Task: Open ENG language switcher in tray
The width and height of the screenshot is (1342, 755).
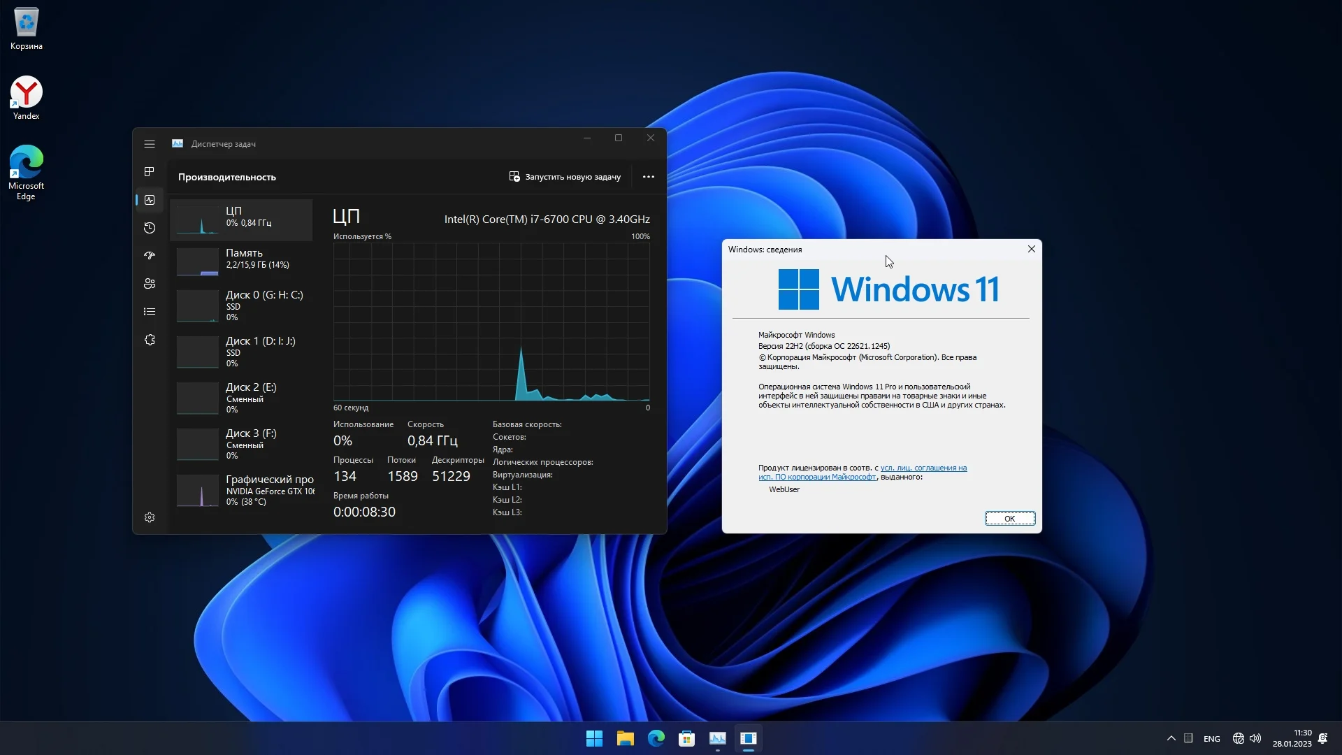Action: (1212, 739)
